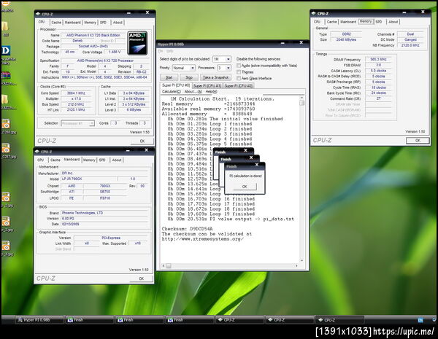438x339 pixels.
Task: Click the blue system tray icon
Action: click(420, 320)
